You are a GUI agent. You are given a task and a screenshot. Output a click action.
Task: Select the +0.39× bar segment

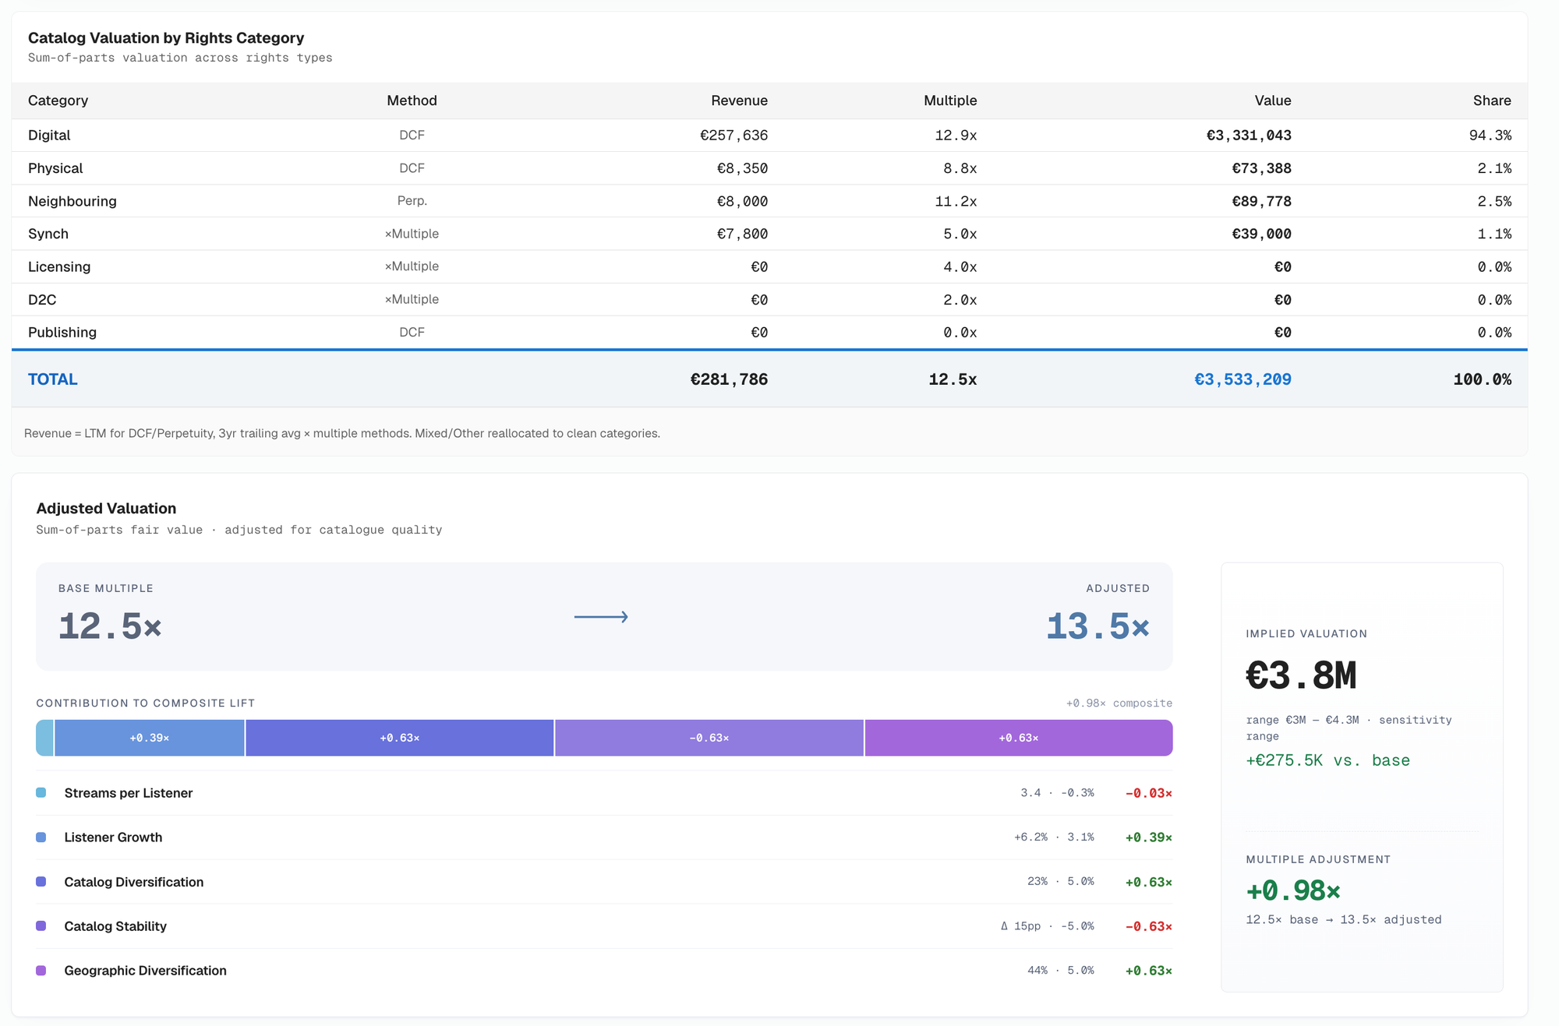coord(149,738)
